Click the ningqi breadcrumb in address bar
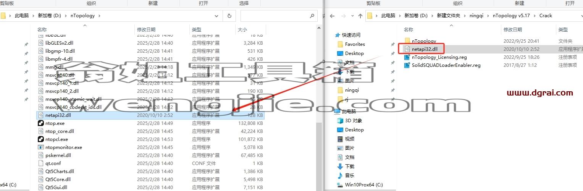This screenshot has height=191, width=583. [476, 16]
